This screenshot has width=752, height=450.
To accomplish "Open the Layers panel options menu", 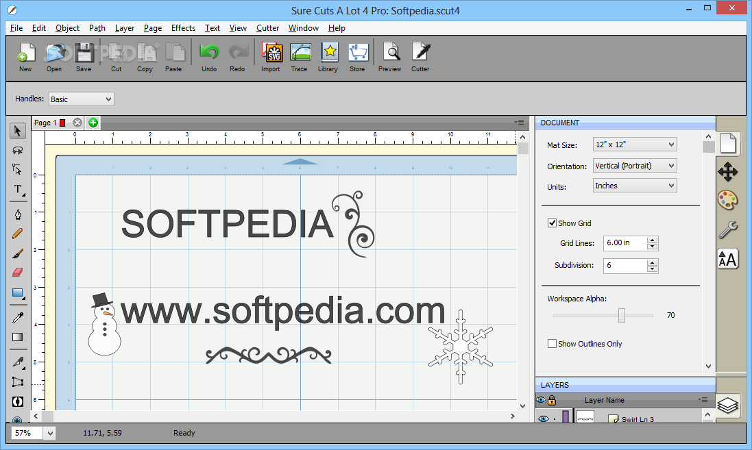I will coord(703,400).
